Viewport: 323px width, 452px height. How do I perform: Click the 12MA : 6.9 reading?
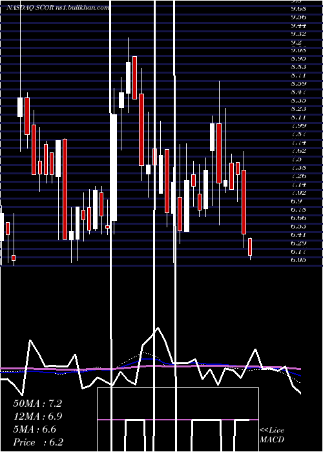click(x=37, y=416)
